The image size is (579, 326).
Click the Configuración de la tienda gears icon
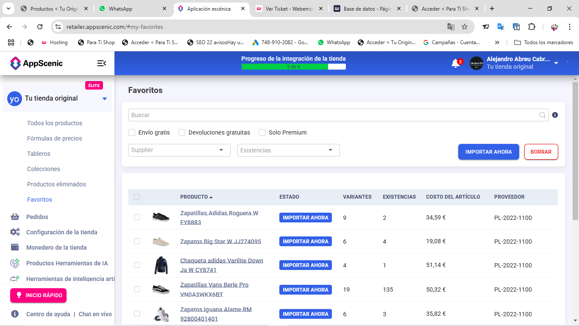click(x=15, y=232)
